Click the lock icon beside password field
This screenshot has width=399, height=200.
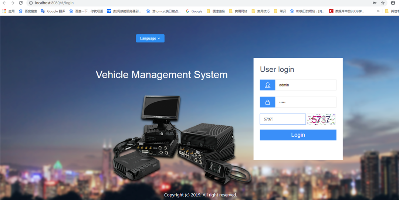(x=267, y=102)
